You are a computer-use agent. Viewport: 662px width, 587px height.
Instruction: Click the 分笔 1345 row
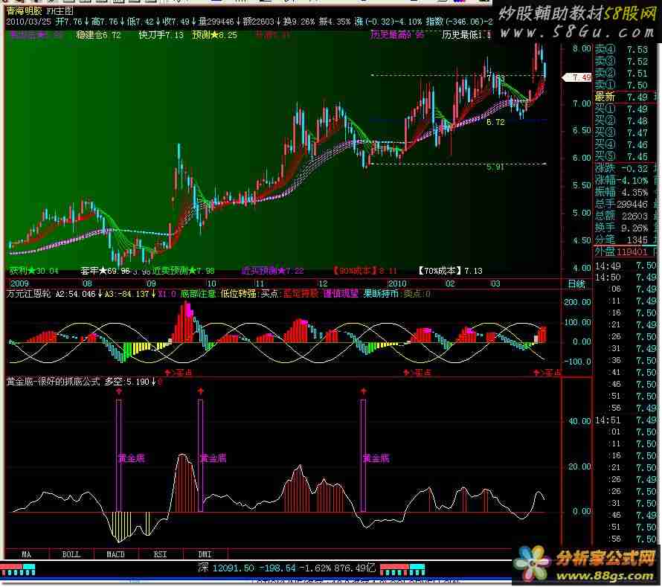coord(622,240)
